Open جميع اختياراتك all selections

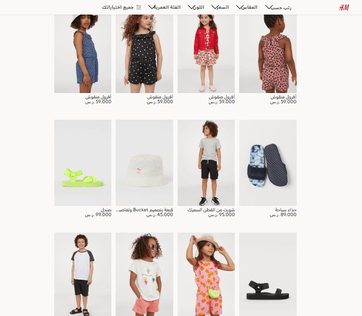coord(118,7)
